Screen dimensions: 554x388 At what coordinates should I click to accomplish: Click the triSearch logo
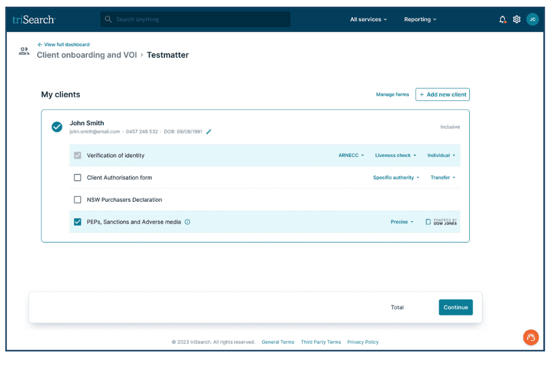click(x=34, y=19)
